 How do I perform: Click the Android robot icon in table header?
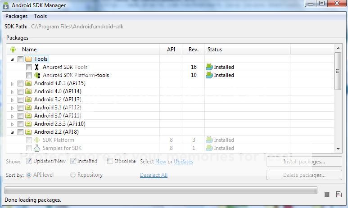[13, 50]
